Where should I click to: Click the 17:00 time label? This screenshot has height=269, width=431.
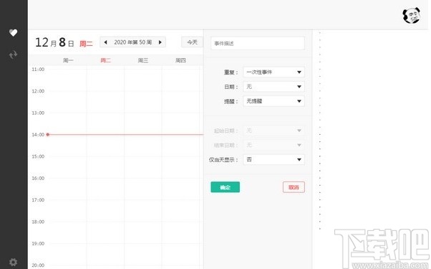tap(38, 200)
